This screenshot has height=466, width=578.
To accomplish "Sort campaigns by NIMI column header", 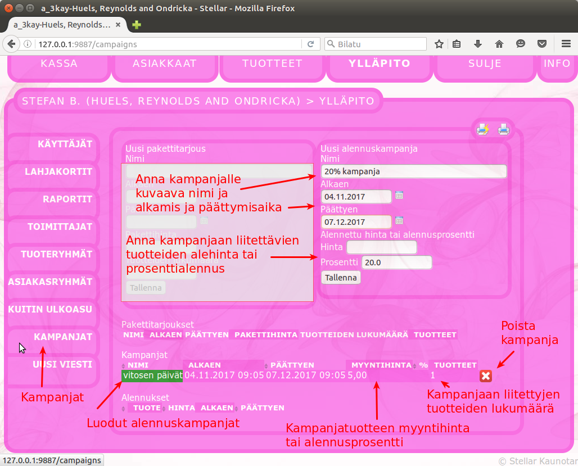I will (138, 365).
